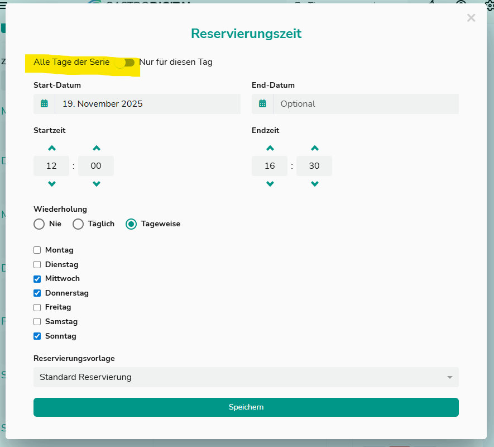Click the optional End-Datum field
Screen dimensions: 494x447
366,104
